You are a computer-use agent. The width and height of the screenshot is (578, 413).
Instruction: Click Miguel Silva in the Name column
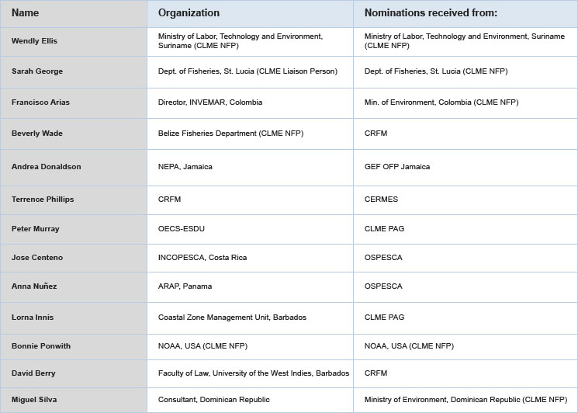click(x=33, y=400)
